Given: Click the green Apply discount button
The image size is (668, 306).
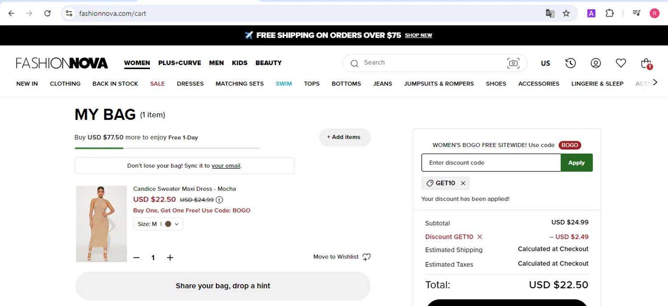Looking at the screenshot, I should pyautogui.click(x=576, y=163).
